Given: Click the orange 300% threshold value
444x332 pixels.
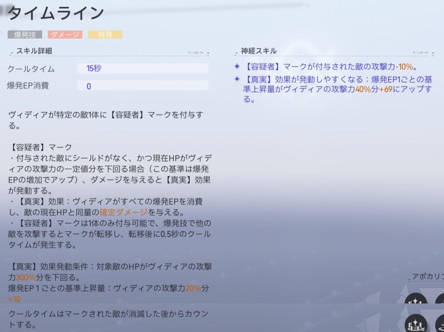Looking at the screenshot, I should pyautogui.click(x=26, y=277).
